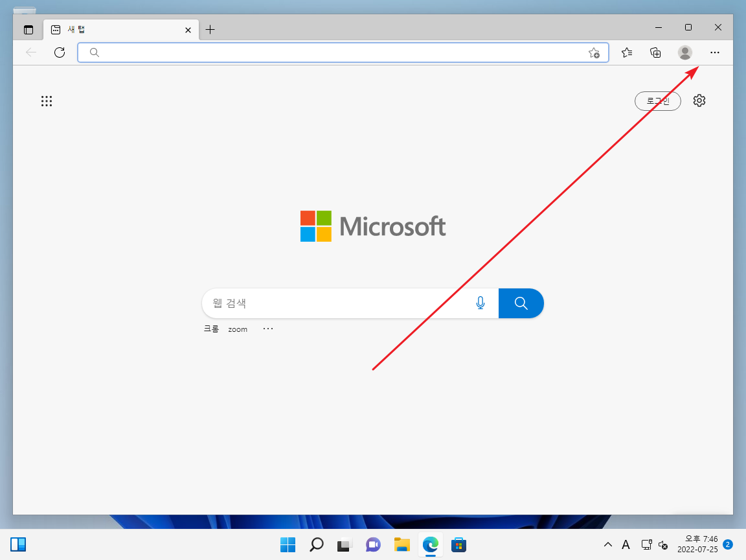Open Chat app on taskbar
Image resolution: width=746 pixels, height=560 pixels.
click(x=374, y=544)
